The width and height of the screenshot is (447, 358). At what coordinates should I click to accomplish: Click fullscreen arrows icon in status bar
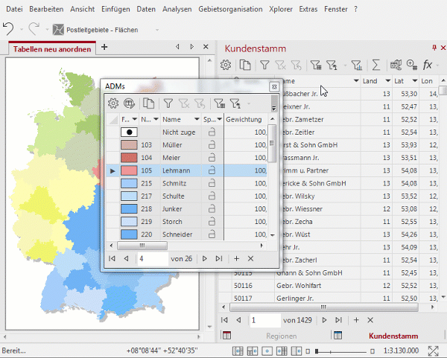click(434, 351)
